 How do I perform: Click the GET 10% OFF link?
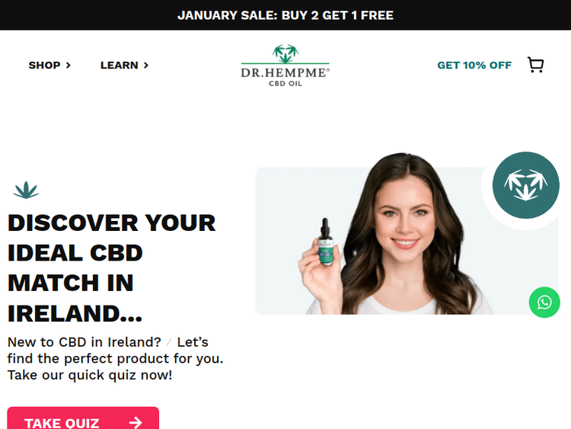(474, 66)
